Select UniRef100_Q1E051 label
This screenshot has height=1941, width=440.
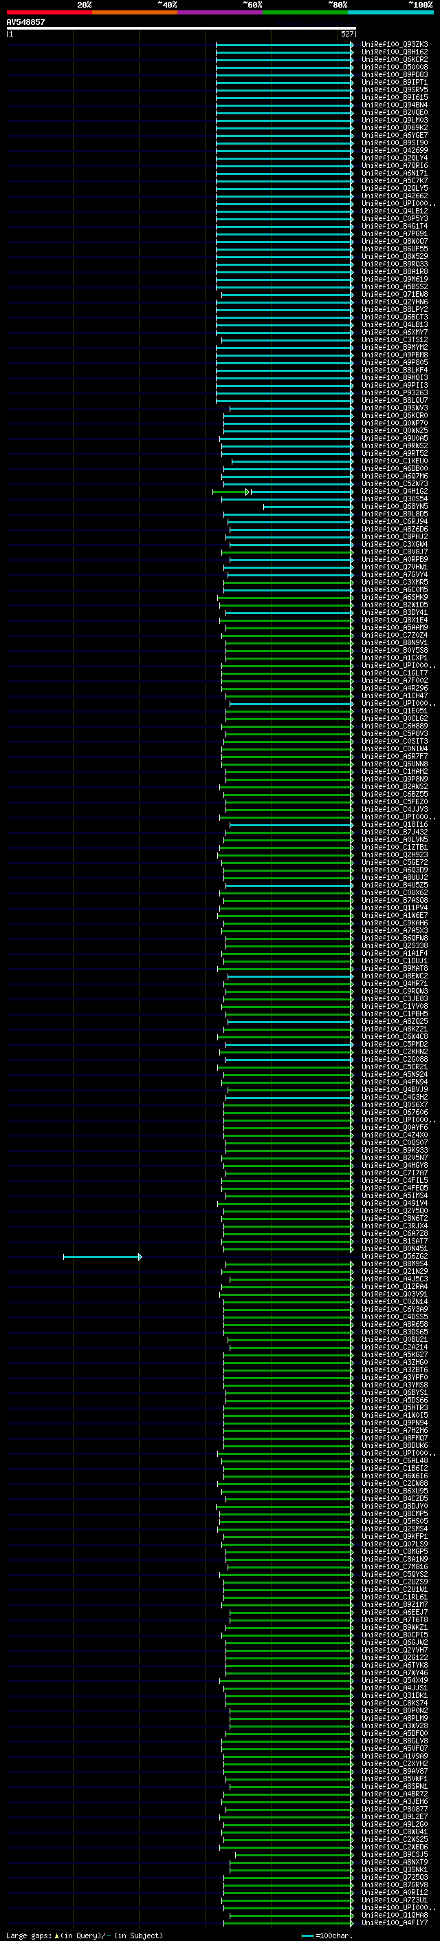coord(395,711)
